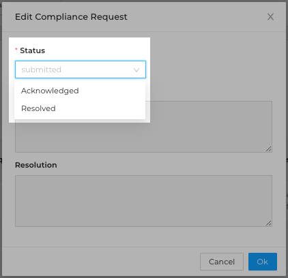Click the Edit Compliance Request title text
This screenshot has height=278, width=288.
click(71, 17)
